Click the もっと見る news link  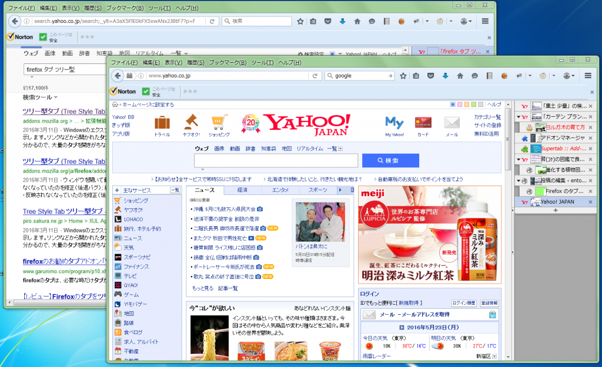coord(203,288)
